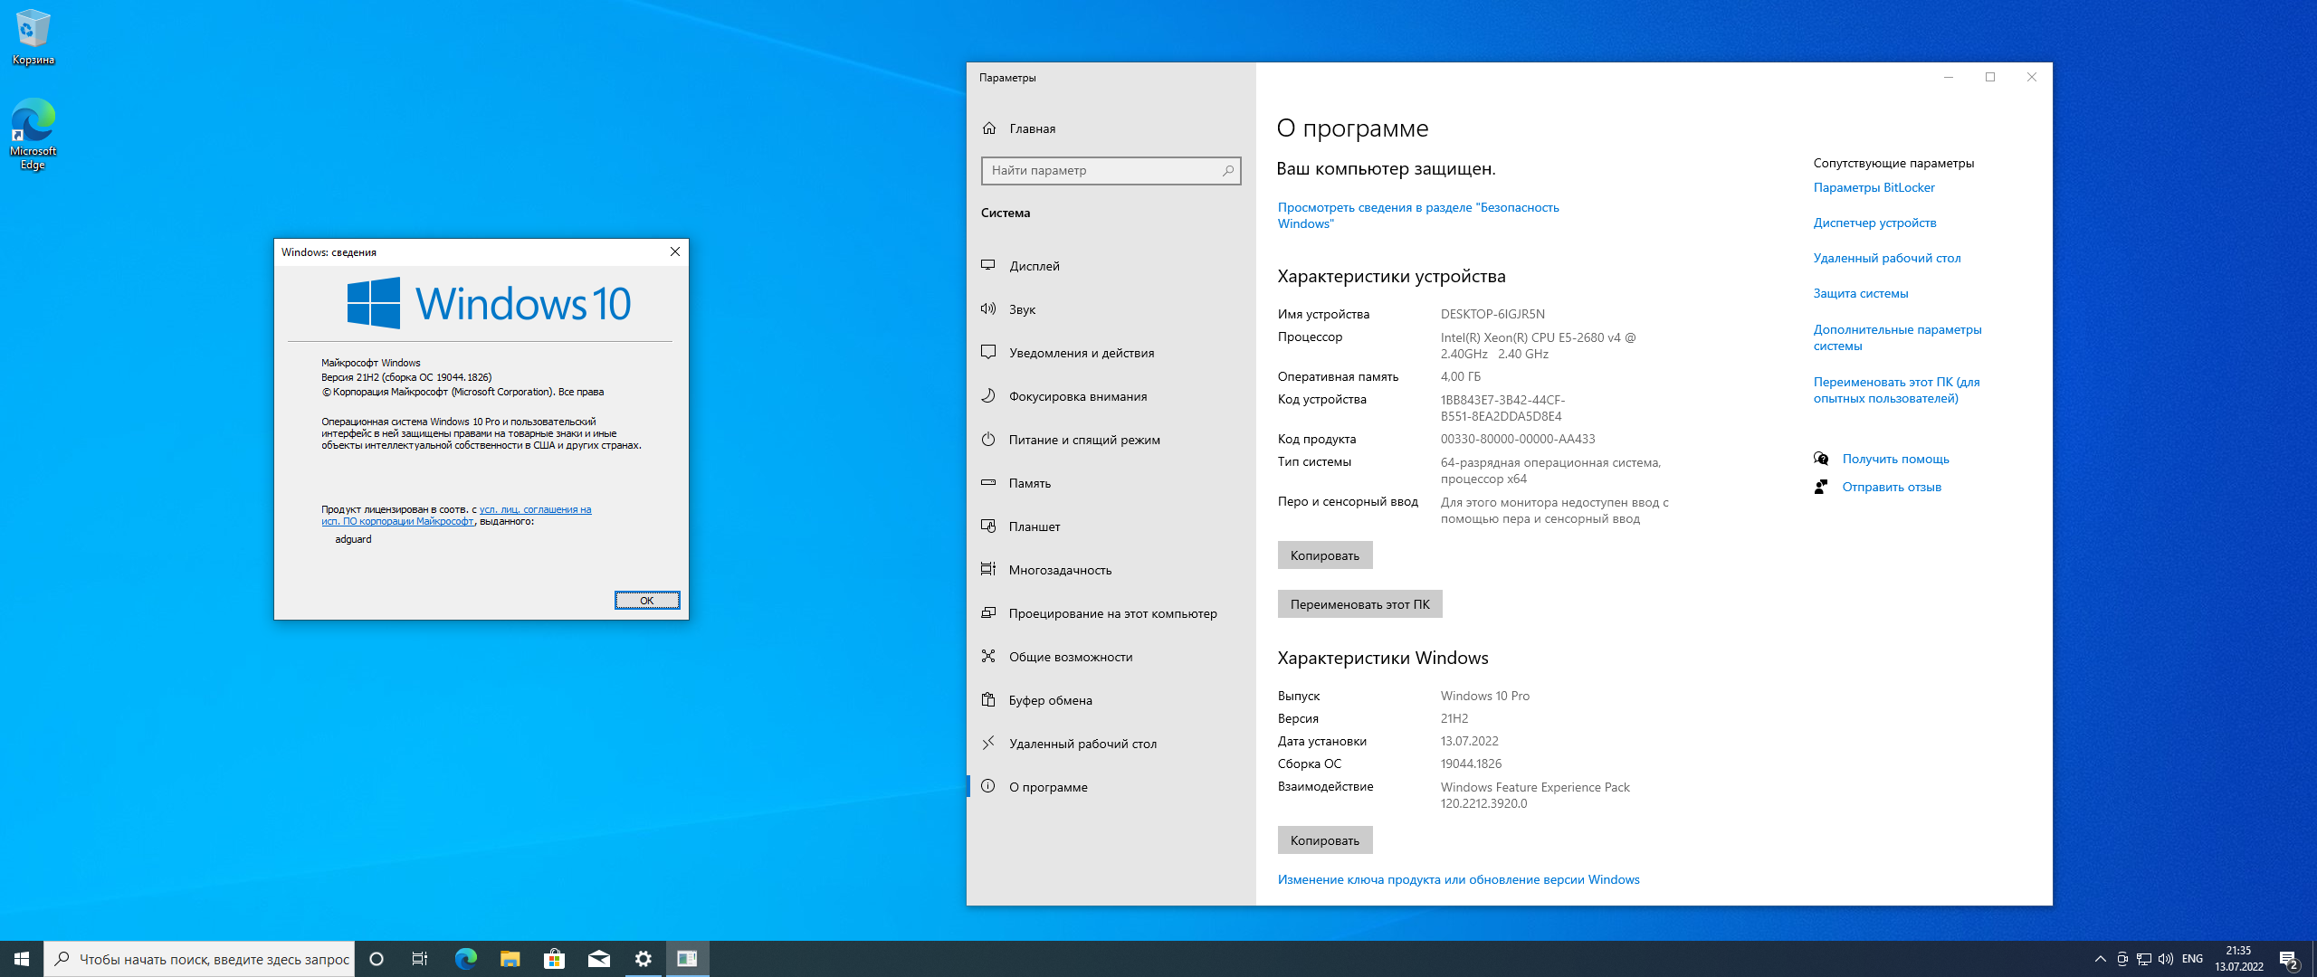The image size is (2317, 977).
Task: Select the Sound speaker icon in sidebar
Action: pyautogui.click(x=988, y=308)
